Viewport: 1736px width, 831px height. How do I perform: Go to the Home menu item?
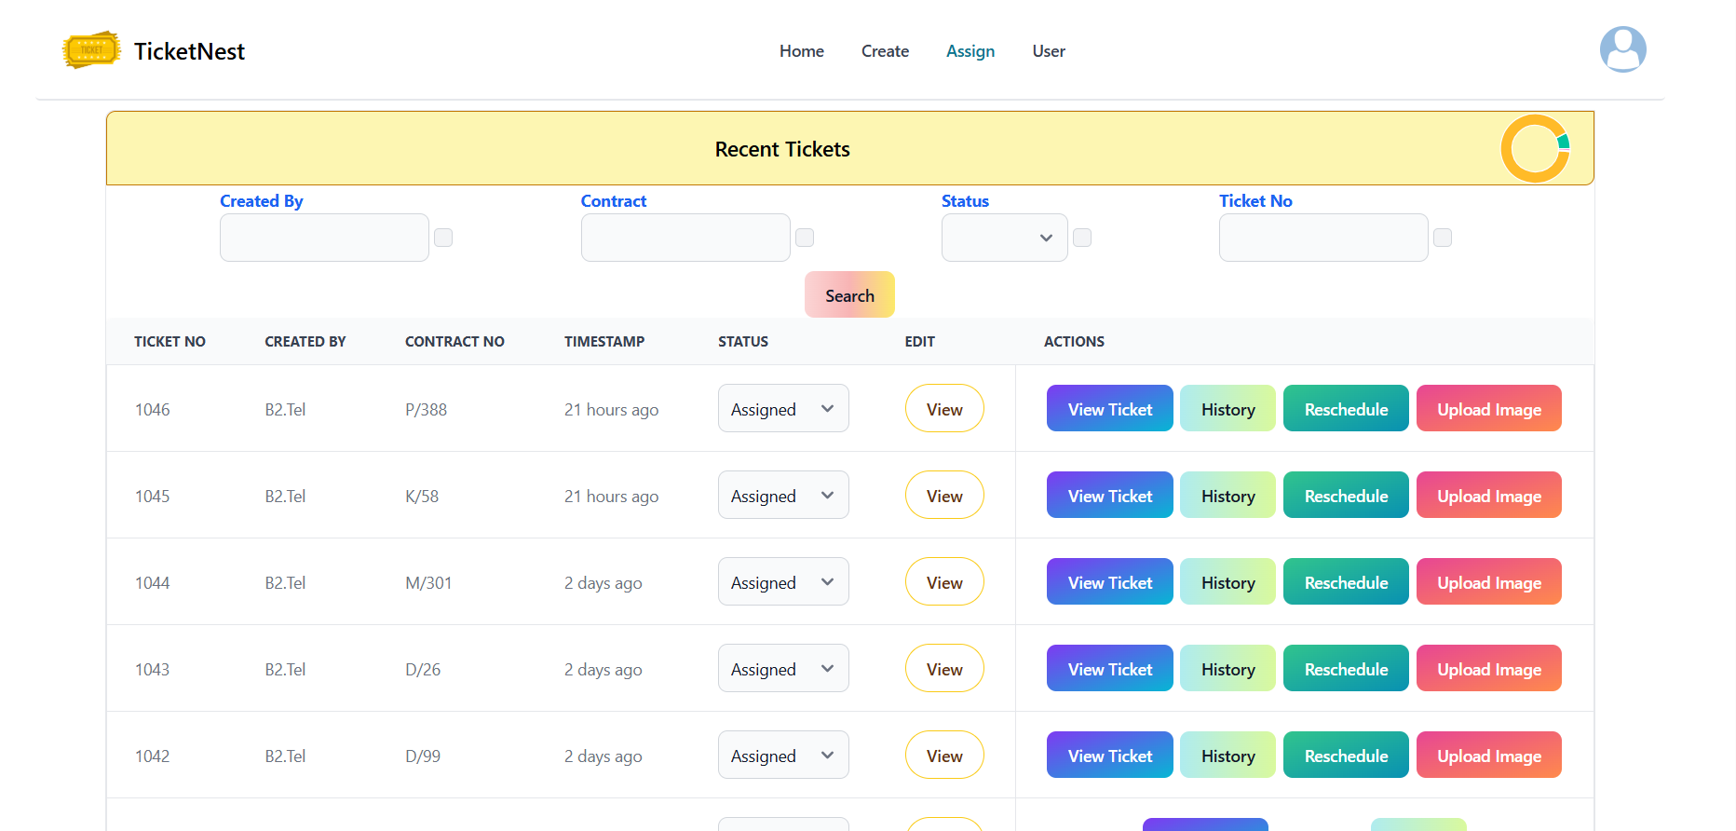point(801,51)
